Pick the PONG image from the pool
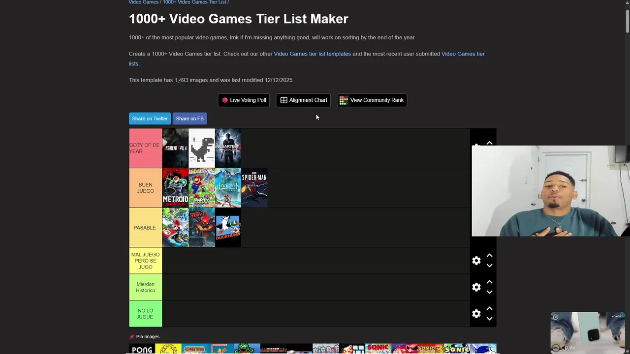Screen dimensions: 630x354 click(142, 349)
